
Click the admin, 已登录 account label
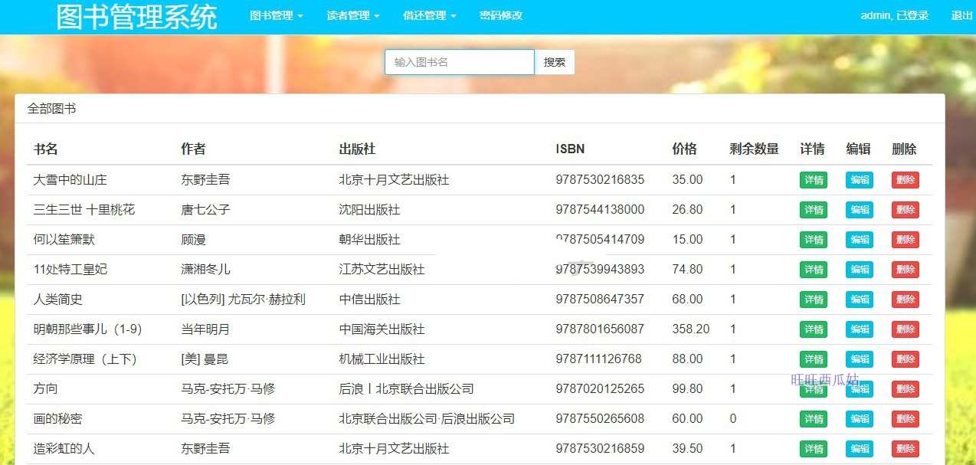pos(894,15)
